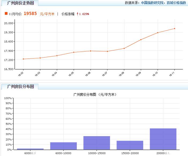Screen dimensions: 188x156
Task: Click the 17,900 y-axis label
Action: 9,51
